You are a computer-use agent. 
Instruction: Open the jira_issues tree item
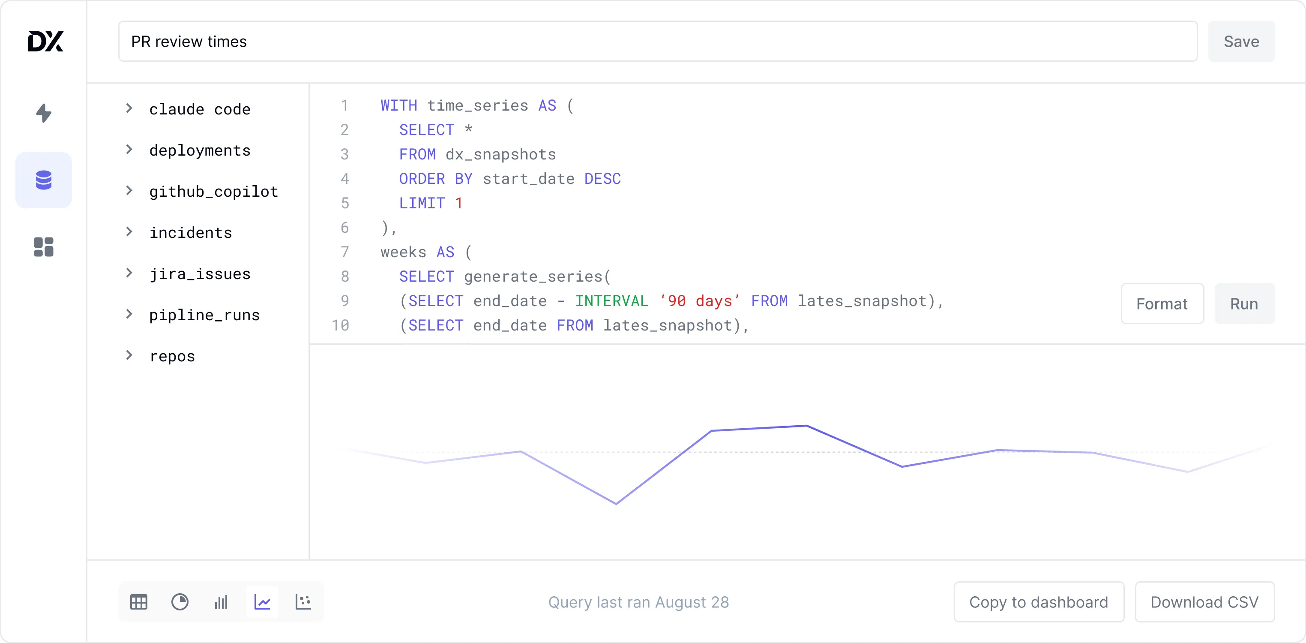click(x=200, y=274)
